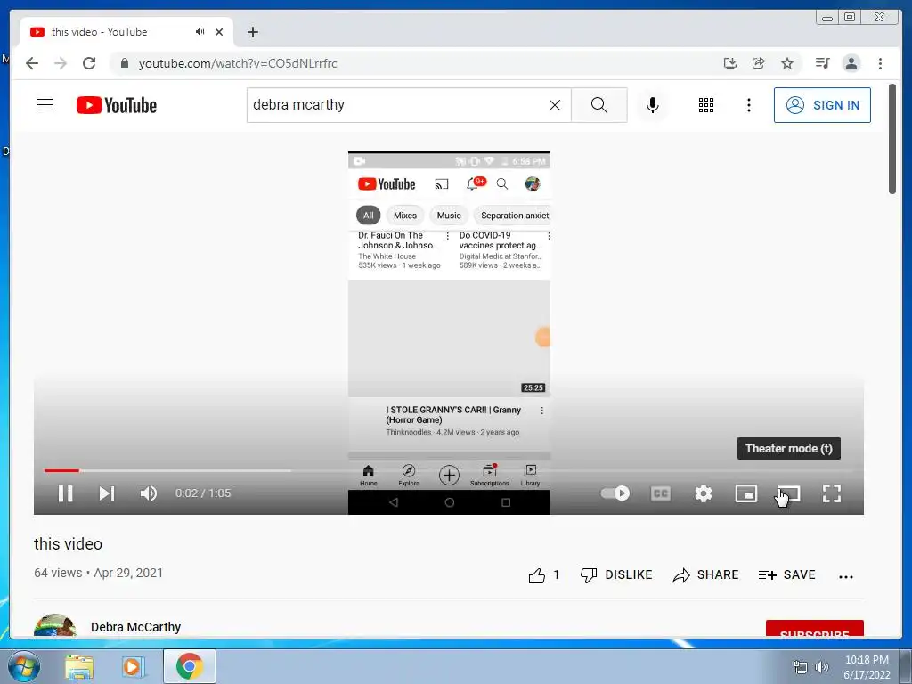The image size is (912, 684).
Task: Open Windows Start menu
Action: (23, 666)
